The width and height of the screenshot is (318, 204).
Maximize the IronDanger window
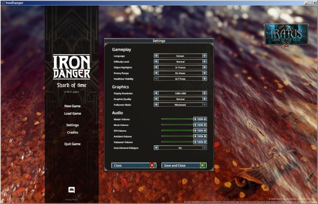click(x=310, y=3)
